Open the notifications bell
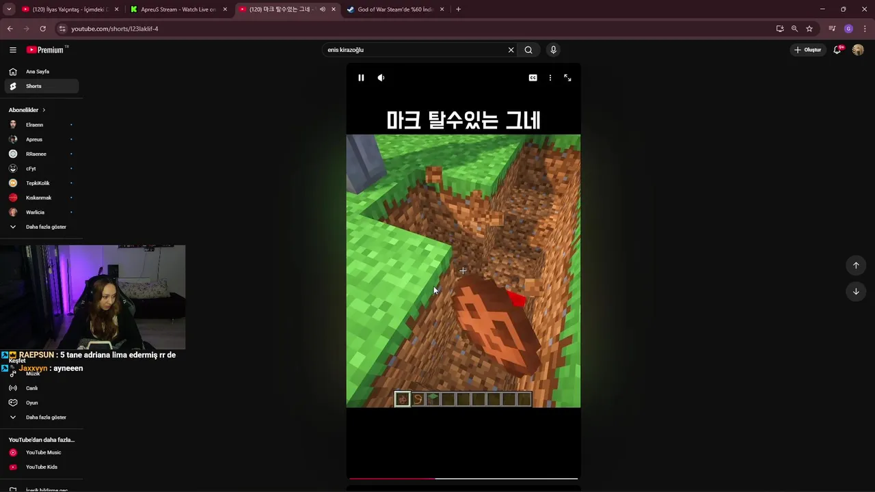Viewport: 875px width, 492px height. point(837,50)
